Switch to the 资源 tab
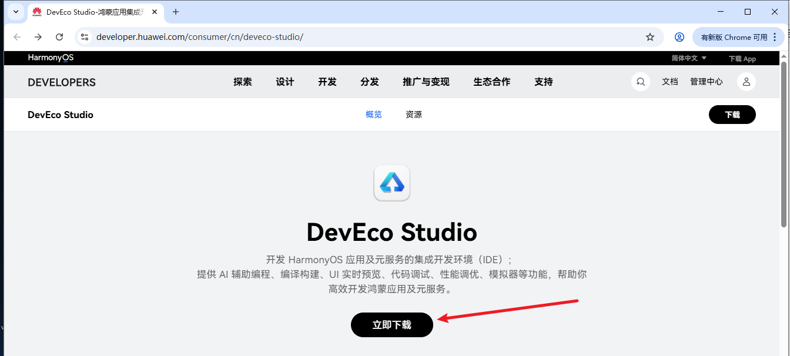Viewport: 790px width, 356px height. pyautogui.click(x=414, y=115)
